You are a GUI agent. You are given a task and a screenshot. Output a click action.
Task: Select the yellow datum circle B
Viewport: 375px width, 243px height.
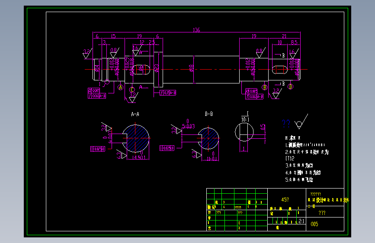265,87
